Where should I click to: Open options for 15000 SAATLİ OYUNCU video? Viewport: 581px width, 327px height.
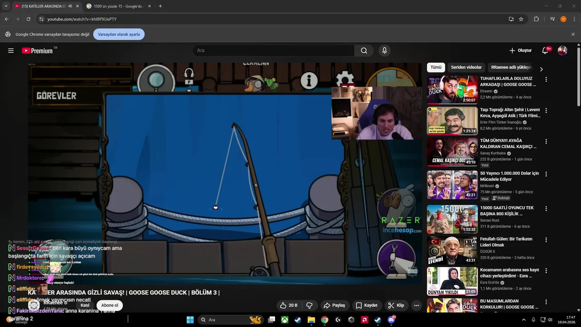(546, 208)
